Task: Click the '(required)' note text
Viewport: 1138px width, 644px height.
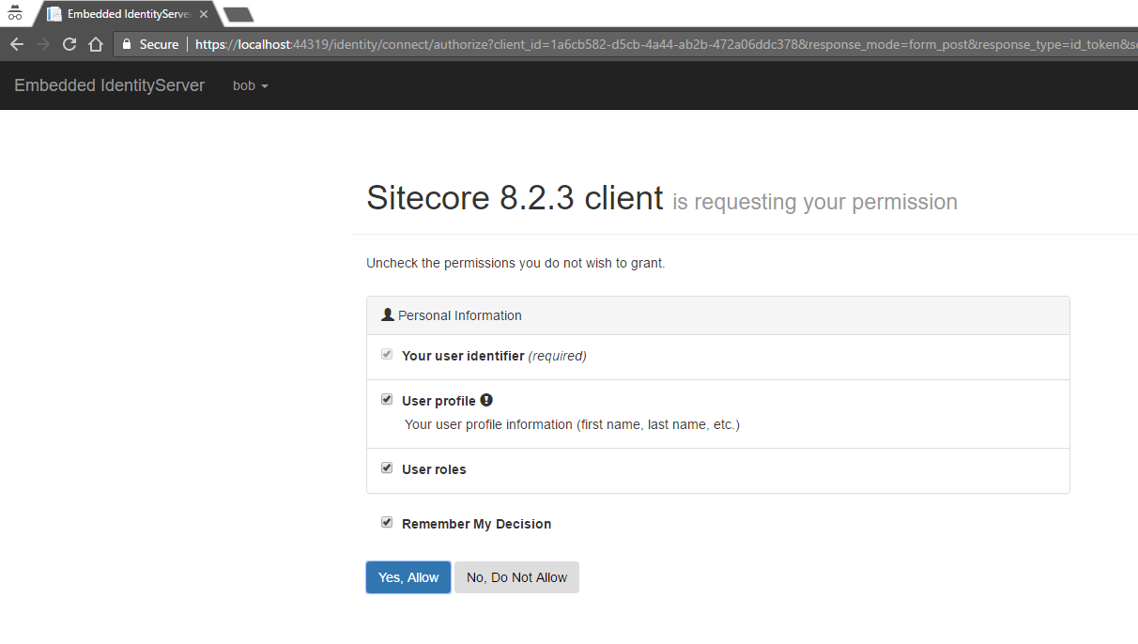Action: tap(558, 356)
